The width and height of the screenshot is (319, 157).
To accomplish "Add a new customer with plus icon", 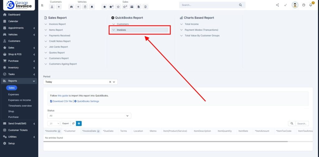I will (59, 7).
